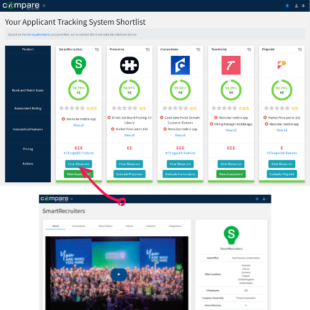The width and height of the screenshot is (310, 310).
Task: Click the Pinpoint product name text
Action: pos(268,50)
